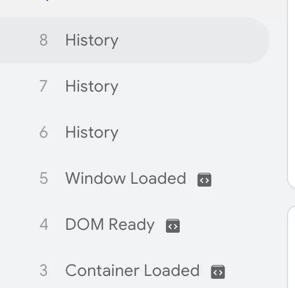Screen dimensions: 295x288
Task: Click the number 7 in the event list
Action: coord(43,86)
